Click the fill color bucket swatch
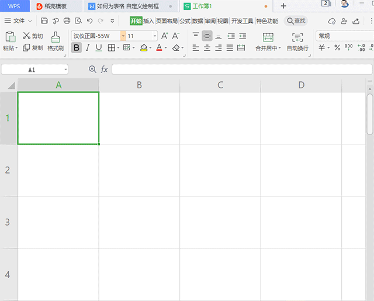Viewport: 374px width, 301px height. (144, 48)
